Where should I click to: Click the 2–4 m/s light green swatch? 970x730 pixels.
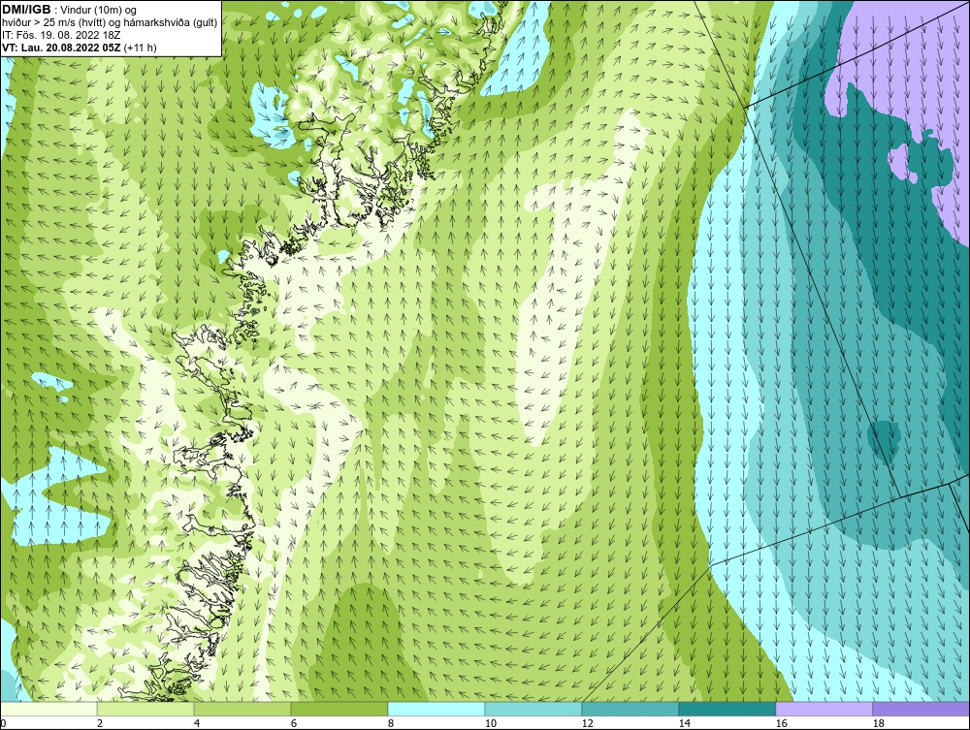click(145, 709)
